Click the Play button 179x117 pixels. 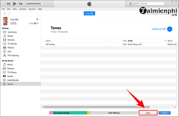coord(14,4)
